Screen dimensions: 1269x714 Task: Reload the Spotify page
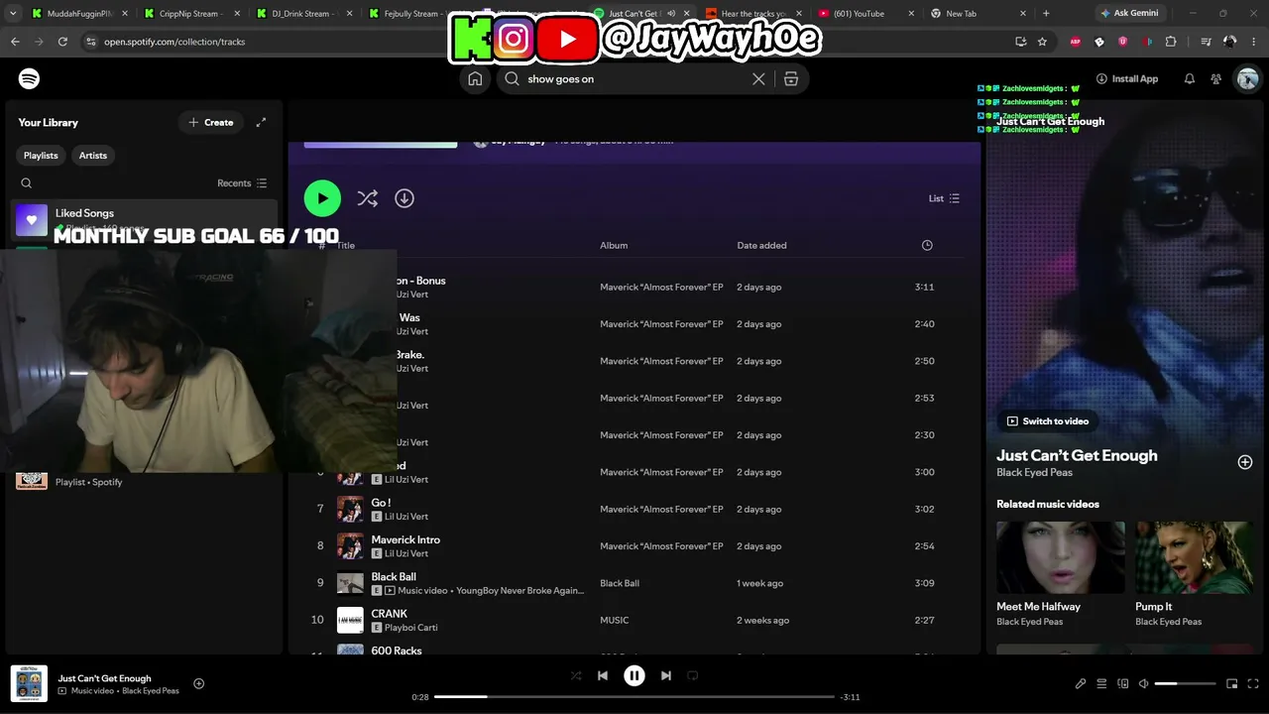click(x=62, y=42)
